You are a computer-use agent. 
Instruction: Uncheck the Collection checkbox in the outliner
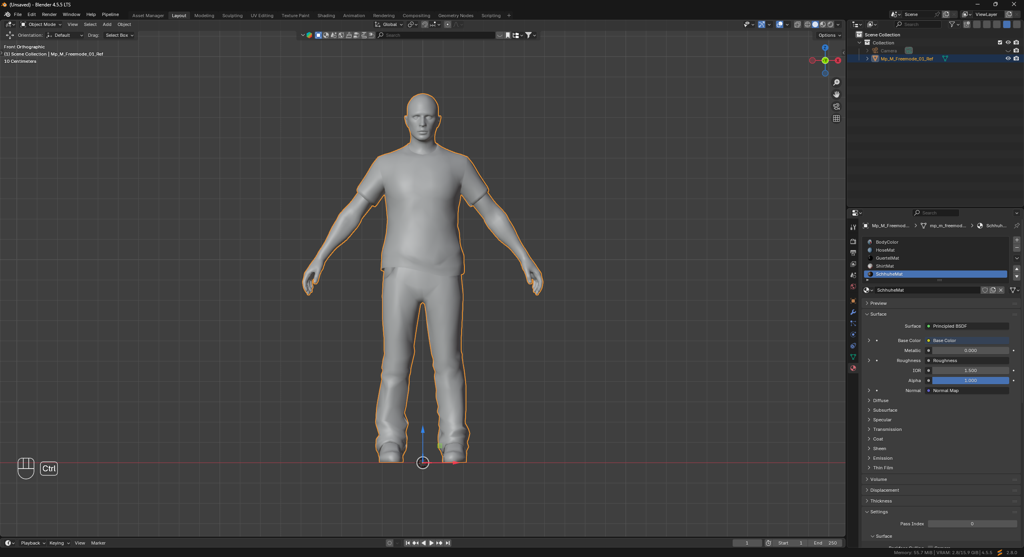pyautogui.click(x=1000, y=42)
